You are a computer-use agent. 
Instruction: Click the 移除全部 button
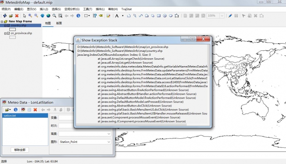tap(20, 150)
